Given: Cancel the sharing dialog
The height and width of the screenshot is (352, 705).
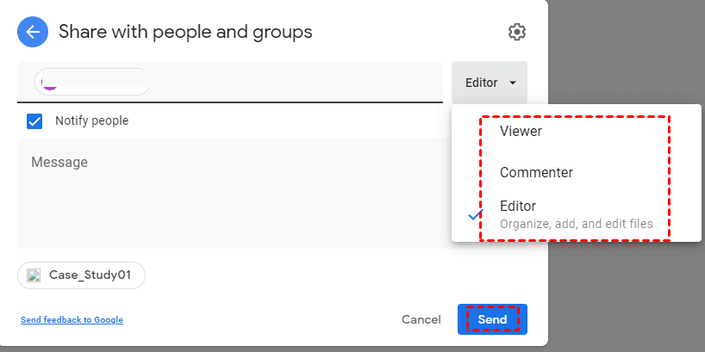Looking at the screenshot, I should (421, 319).
